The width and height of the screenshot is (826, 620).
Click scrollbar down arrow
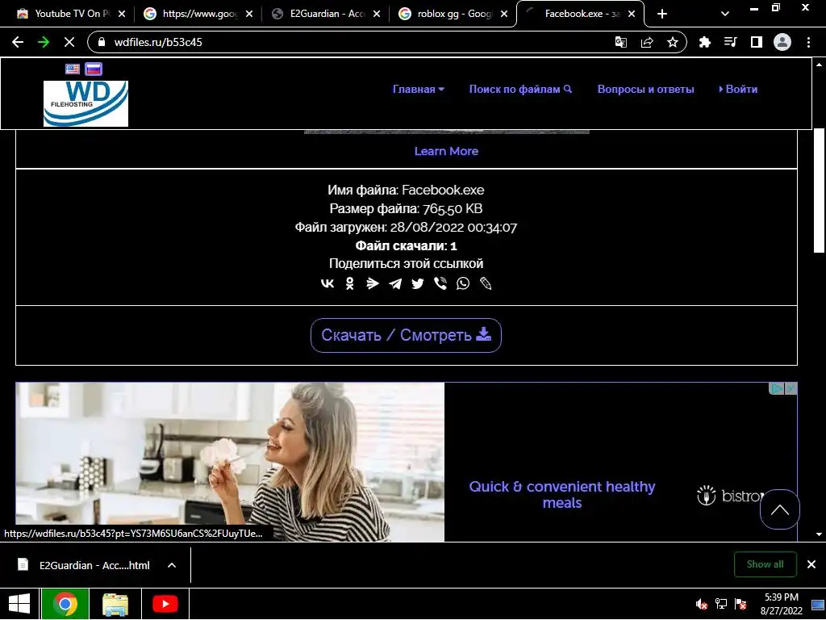[x=819, y=534]
